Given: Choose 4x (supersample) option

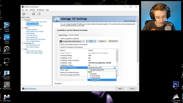Looking at the screenshot, I should tap(102, 78).
